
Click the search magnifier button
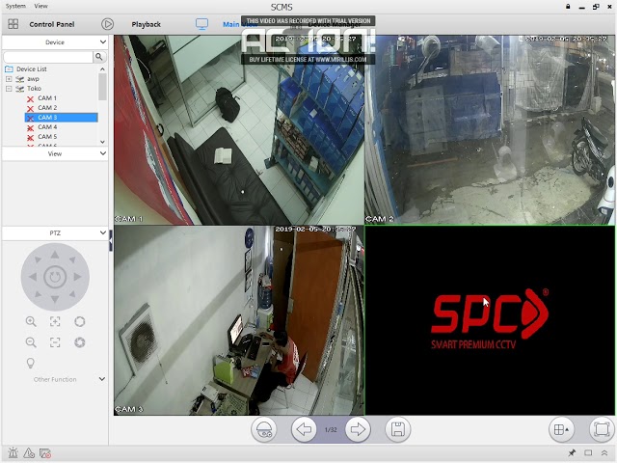[x=99, y=57]
